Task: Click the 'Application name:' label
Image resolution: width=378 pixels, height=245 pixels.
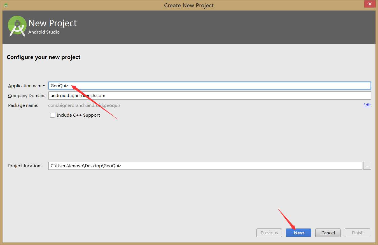Action: (x=27, y=86)
